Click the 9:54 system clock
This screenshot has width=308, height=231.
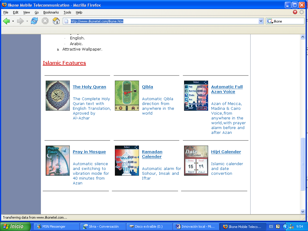pos(300,226)
